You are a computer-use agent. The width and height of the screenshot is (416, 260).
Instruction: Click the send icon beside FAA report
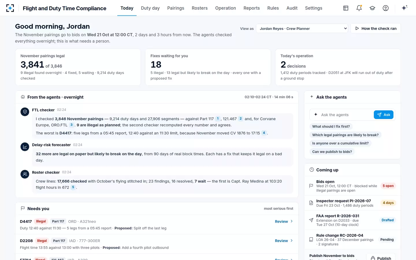[x=311, y=220]
